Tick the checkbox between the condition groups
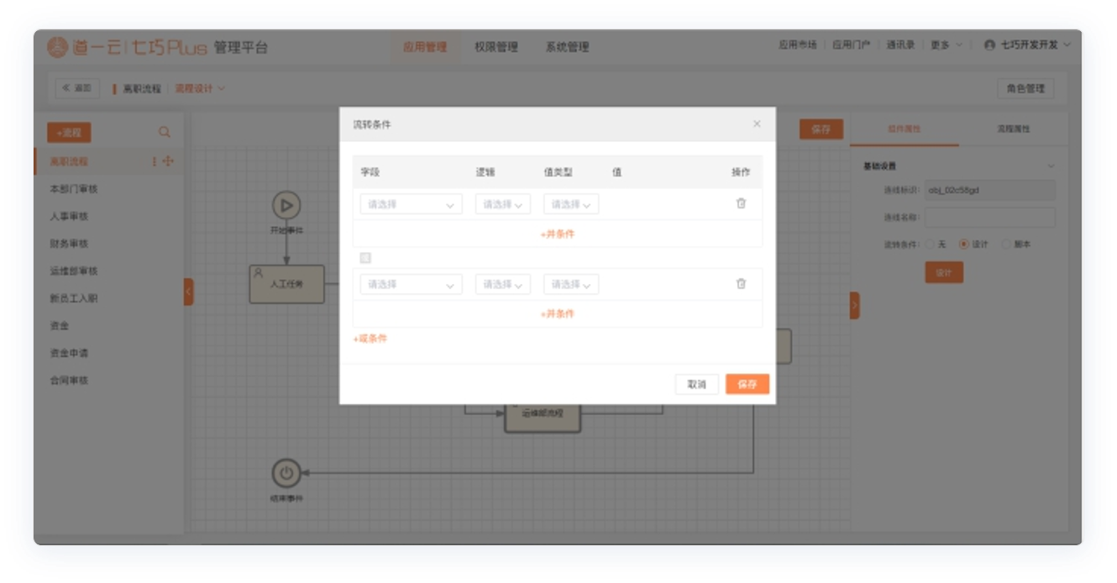This screenshot has width=1117, height=583. 365,258
